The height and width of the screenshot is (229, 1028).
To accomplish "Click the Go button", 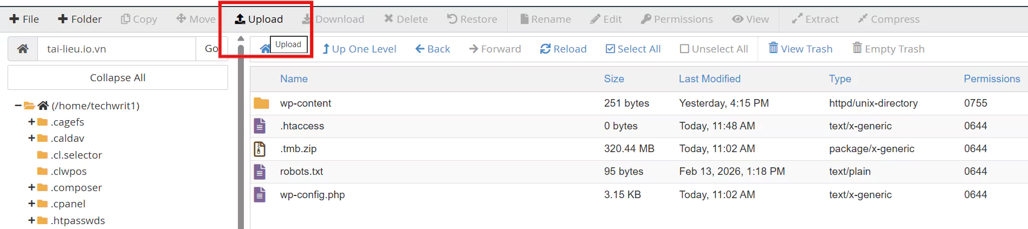I will pos(211,49).
